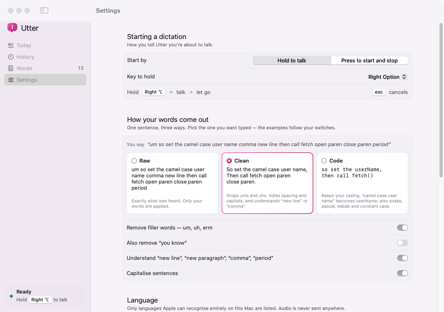Click the Start by label
Image resolution: width=444 pixels, height=312 pixels.
(137, 60)
